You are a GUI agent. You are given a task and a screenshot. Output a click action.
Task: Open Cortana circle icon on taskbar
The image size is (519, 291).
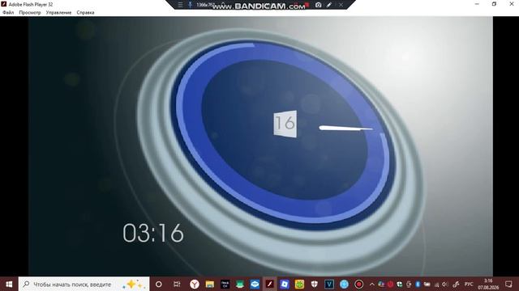coord(159,284)
